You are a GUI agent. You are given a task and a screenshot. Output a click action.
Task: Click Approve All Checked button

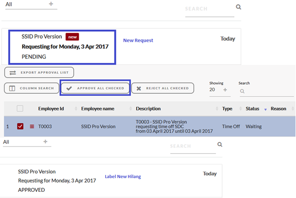point(95,88)
